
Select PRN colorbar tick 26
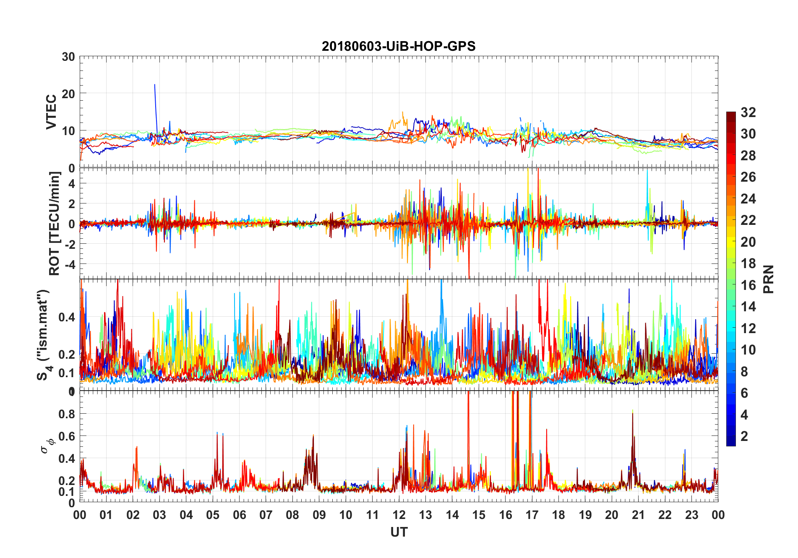[x=748, y=177]
